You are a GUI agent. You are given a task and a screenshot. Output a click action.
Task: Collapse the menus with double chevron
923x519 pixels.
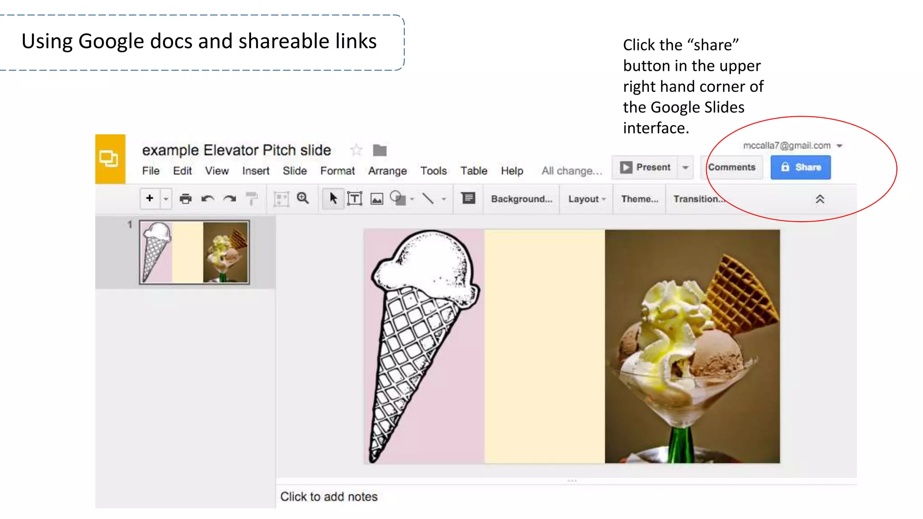click(x=820, y=199)
